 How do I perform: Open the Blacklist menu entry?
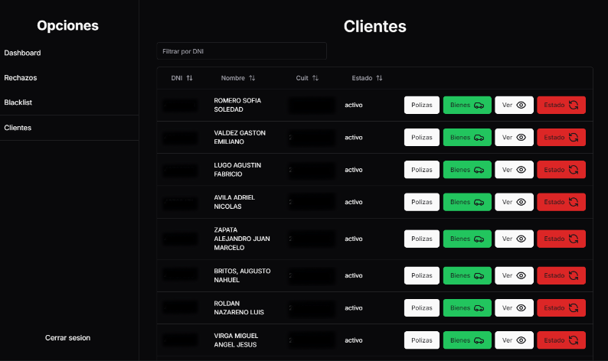pos(18,102)
